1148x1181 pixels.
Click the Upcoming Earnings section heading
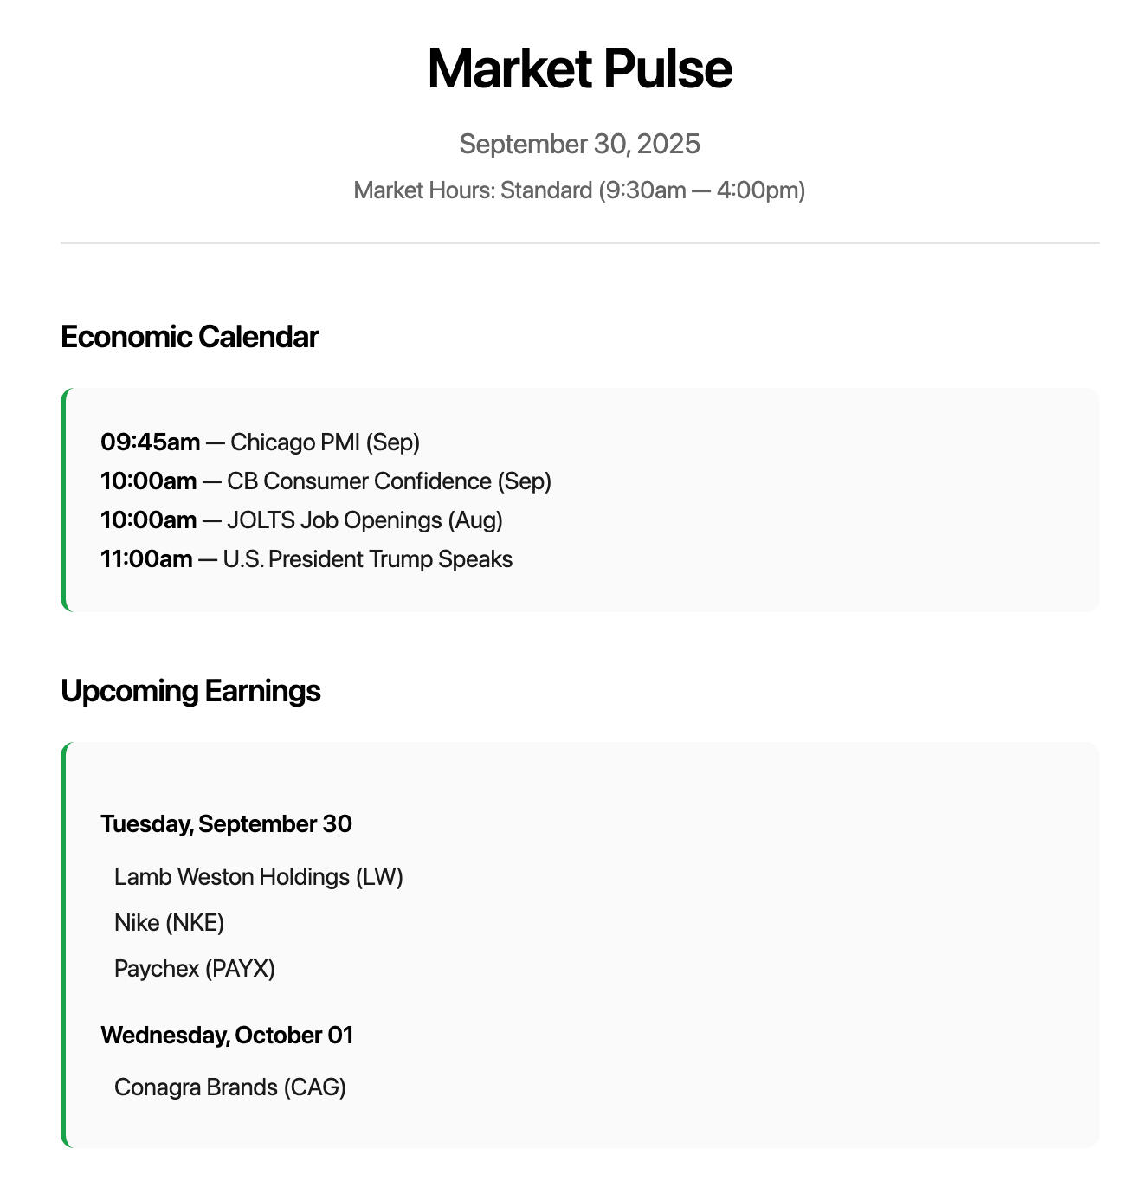point(190,691)
